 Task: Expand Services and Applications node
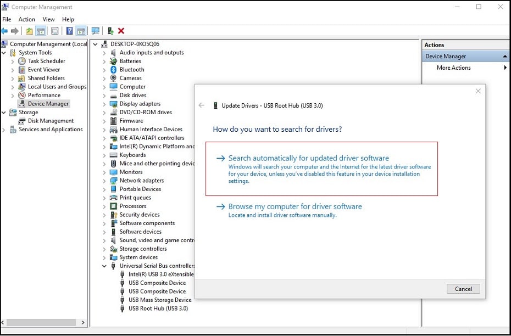4,130
